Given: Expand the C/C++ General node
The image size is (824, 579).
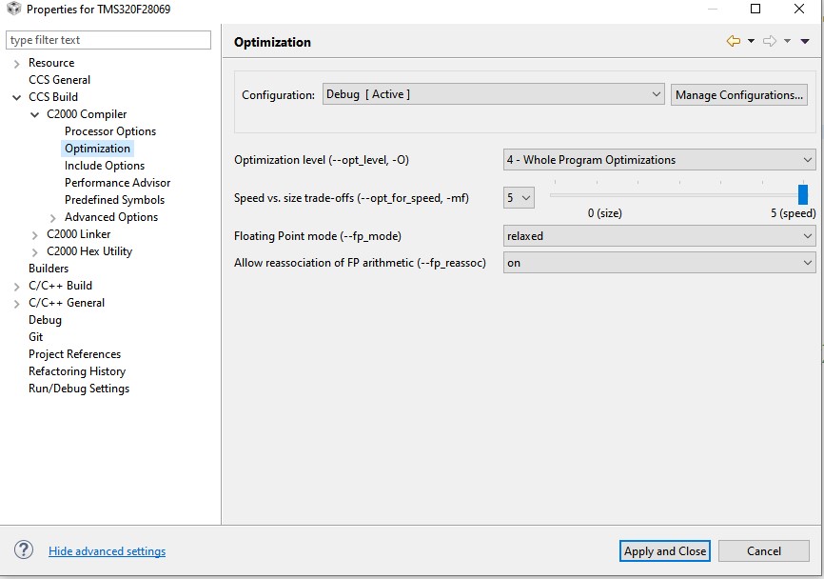Looking at the screenshot, I should (x=17, y=304).
